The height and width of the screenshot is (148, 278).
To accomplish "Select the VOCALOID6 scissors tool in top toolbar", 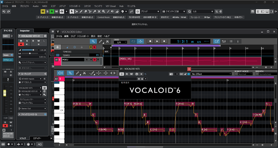I will click(x=107, y=41).
